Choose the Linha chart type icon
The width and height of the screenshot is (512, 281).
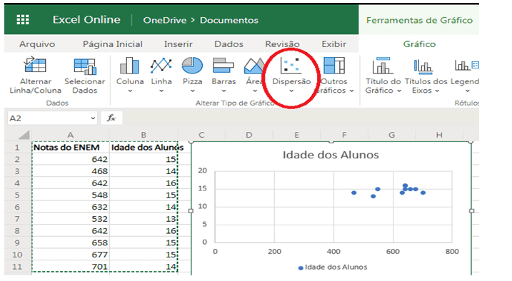pos(161,66)
